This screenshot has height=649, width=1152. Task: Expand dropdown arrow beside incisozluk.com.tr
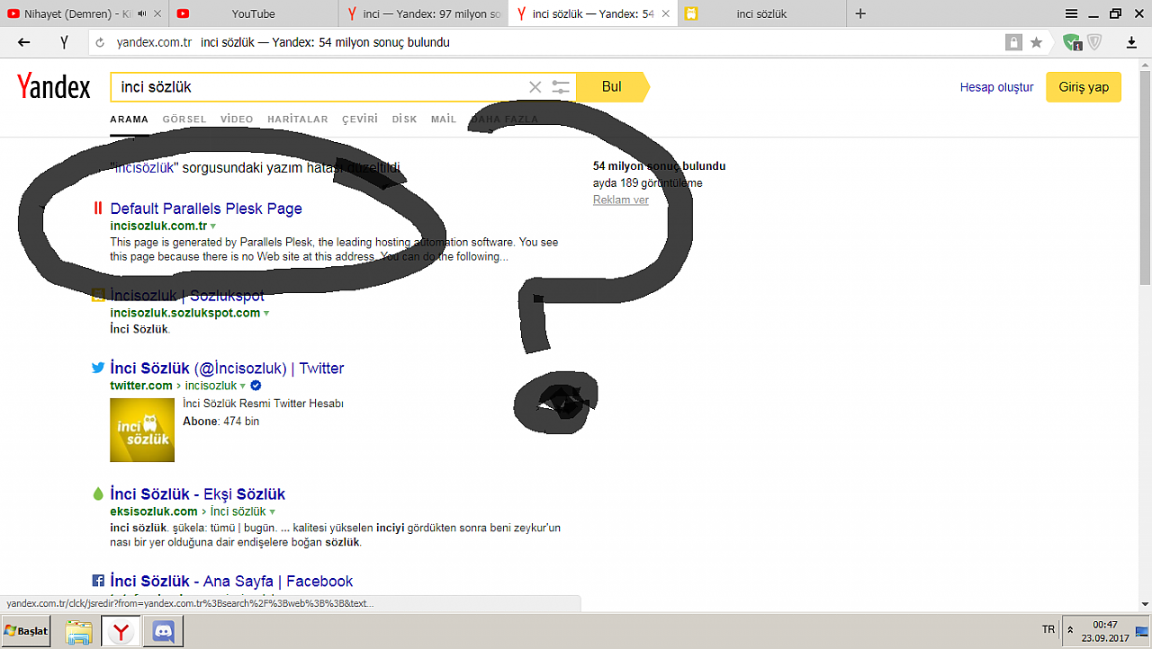point(213,227)
